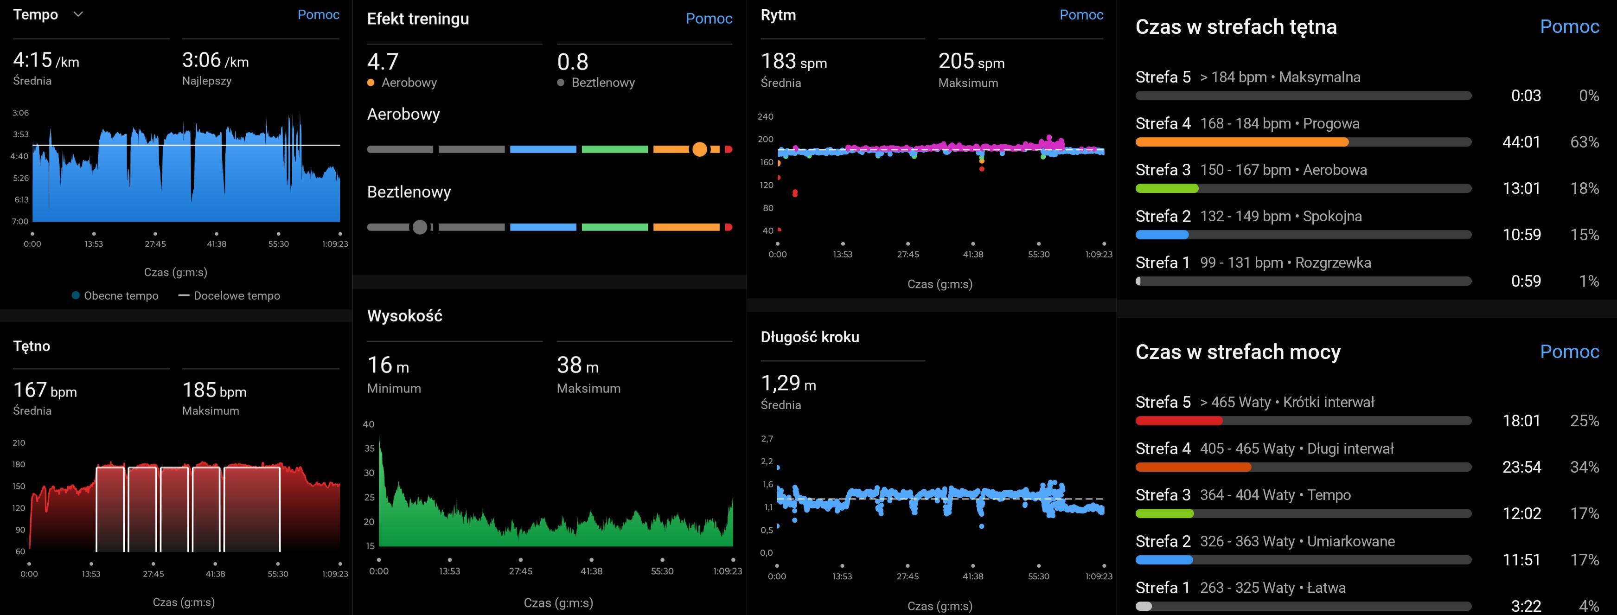Click gray dot next to Beztlenowy 0.8

click(x=561, y=83)
